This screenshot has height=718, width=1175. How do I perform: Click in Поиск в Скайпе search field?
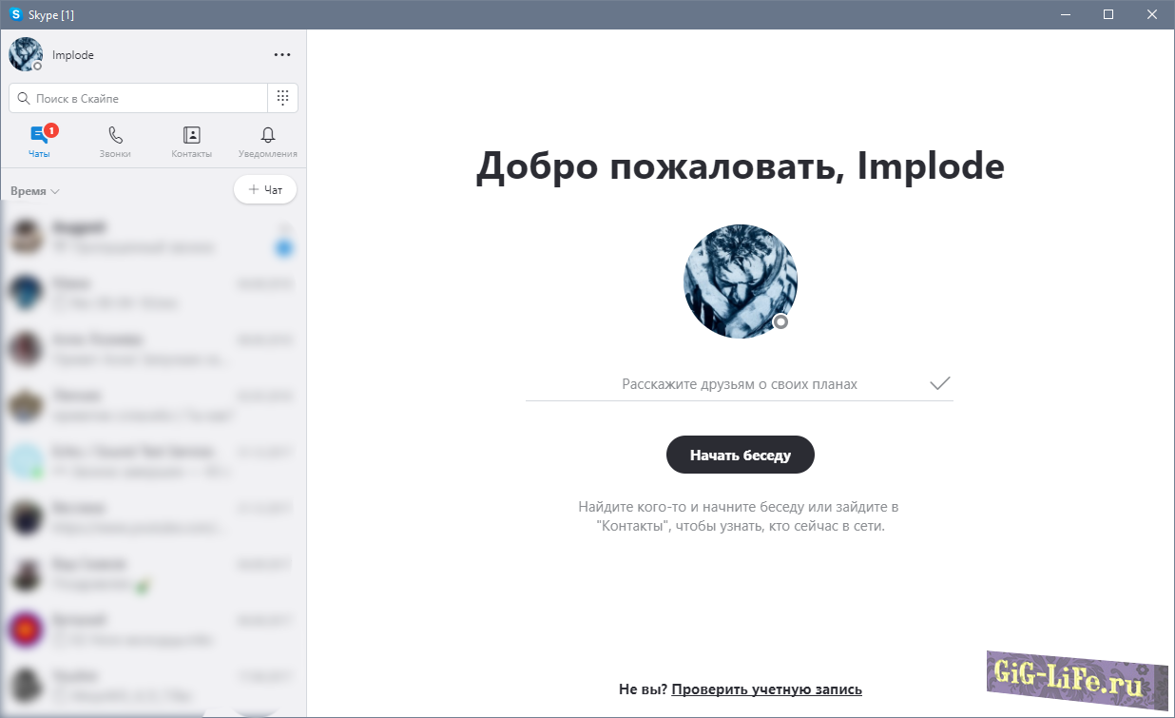143,98
